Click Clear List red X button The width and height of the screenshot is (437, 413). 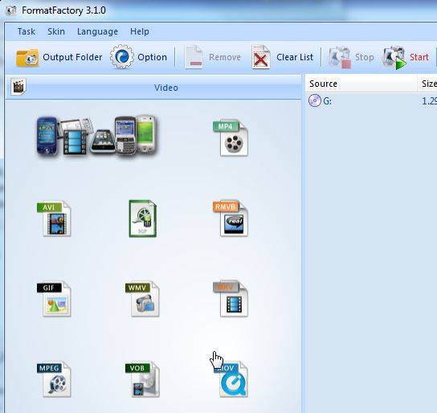tap(282, 57)
